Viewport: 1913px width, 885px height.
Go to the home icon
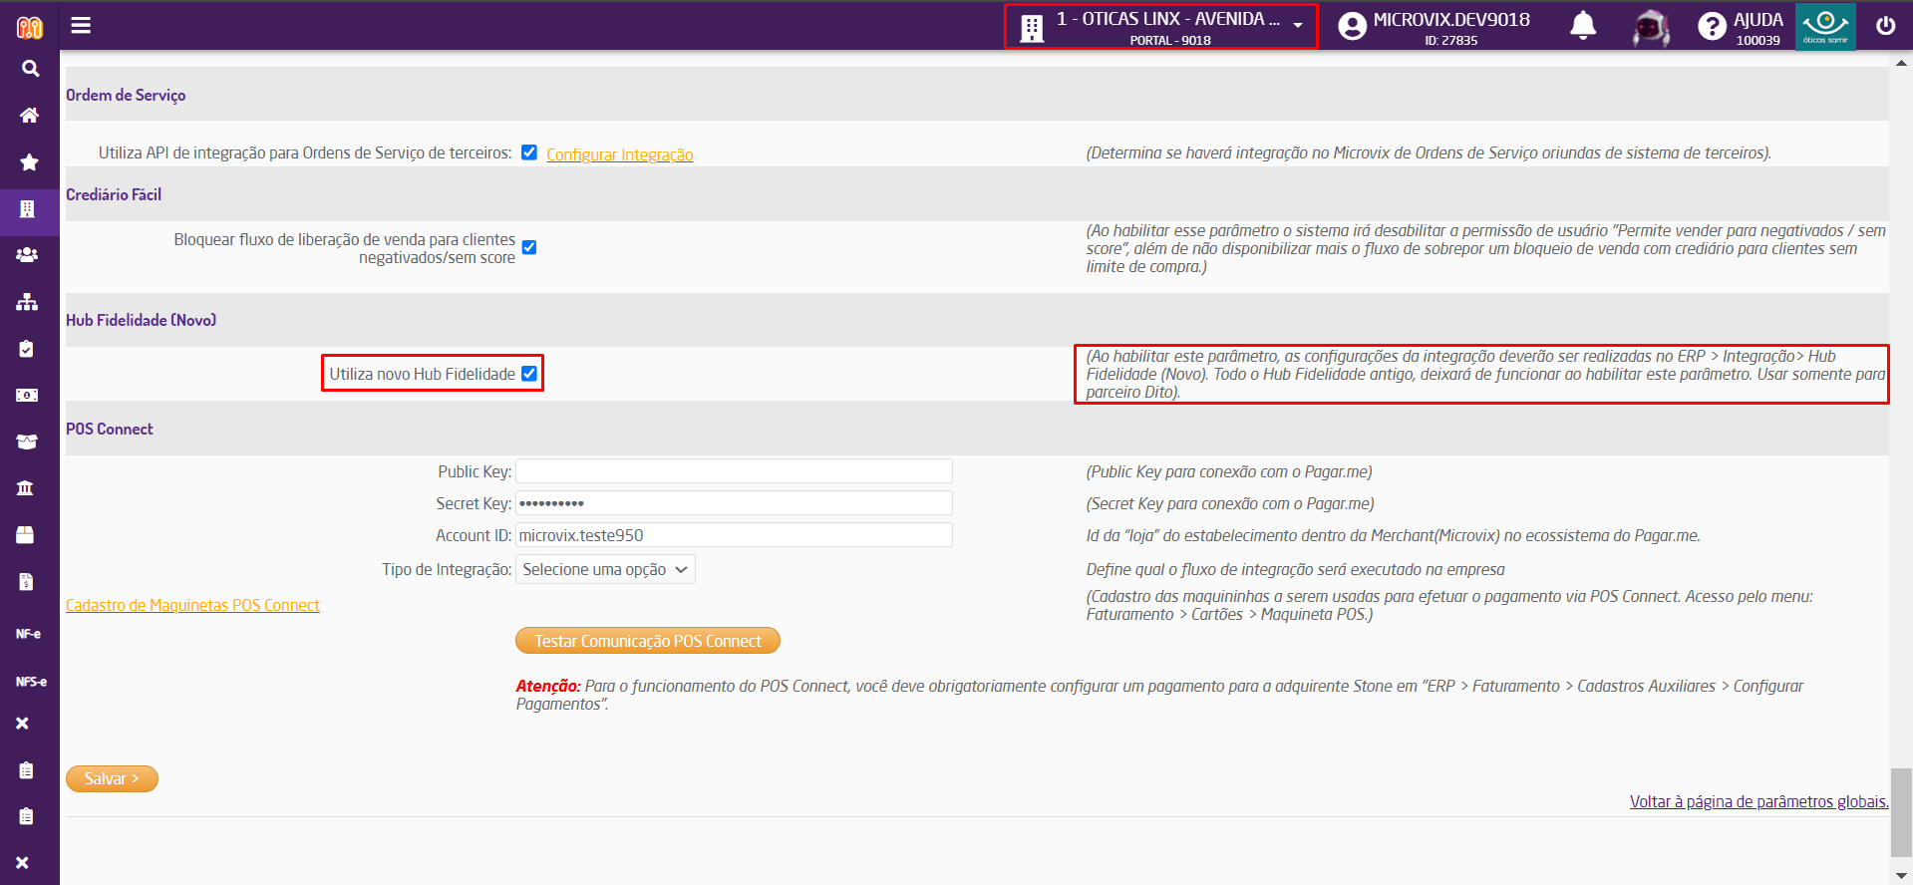click(x=29, y=115)
